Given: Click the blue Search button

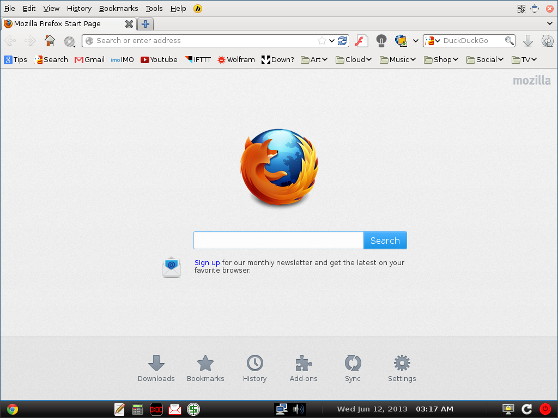Looking at the screenshot, I should tap(385, 241).
